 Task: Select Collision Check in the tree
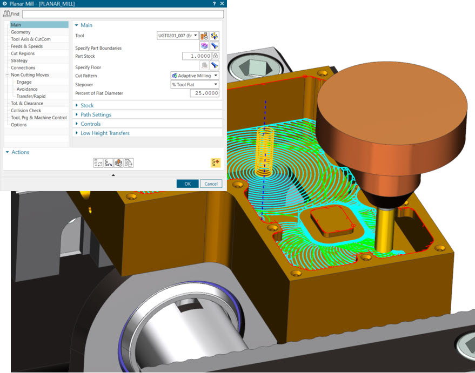[x=26, y=111]
